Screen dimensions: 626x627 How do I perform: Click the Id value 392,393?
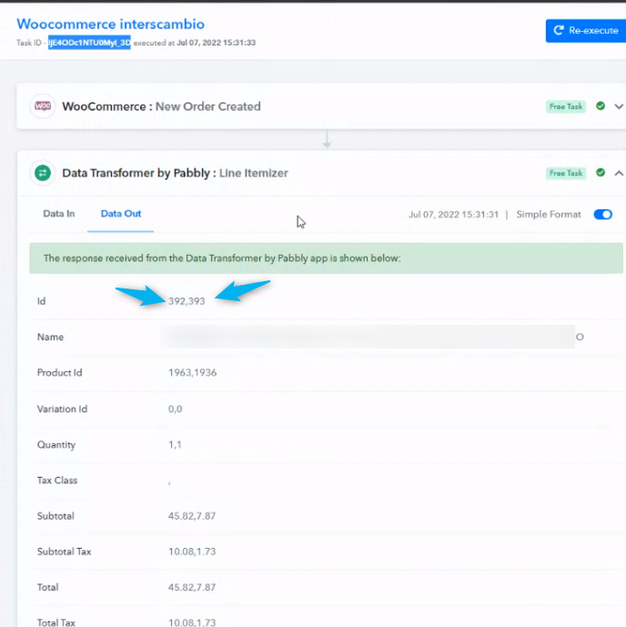[187, 301]
